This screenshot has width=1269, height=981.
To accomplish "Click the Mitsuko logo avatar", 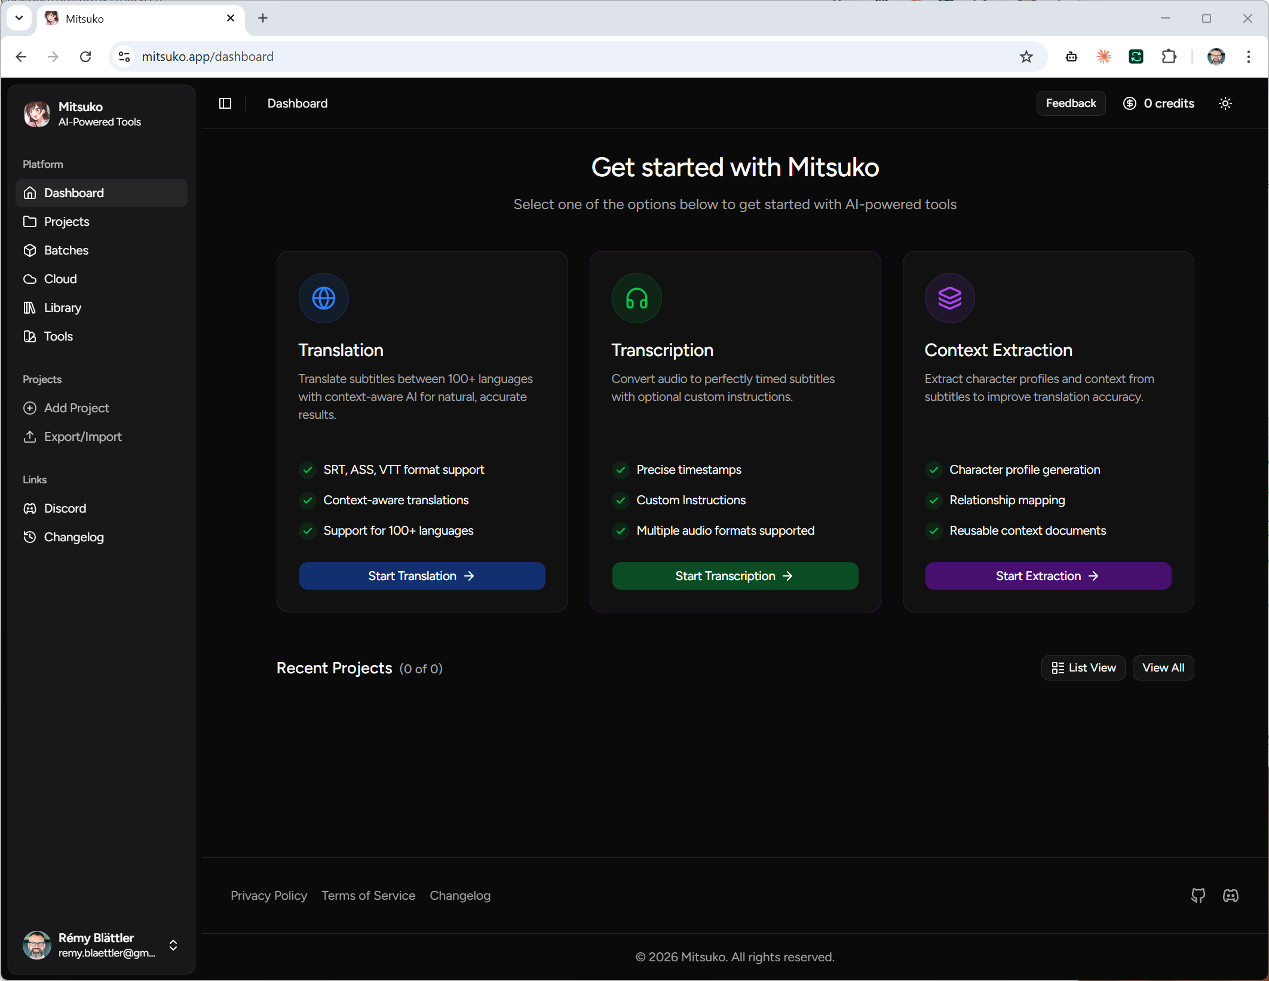I will (37, 114).
